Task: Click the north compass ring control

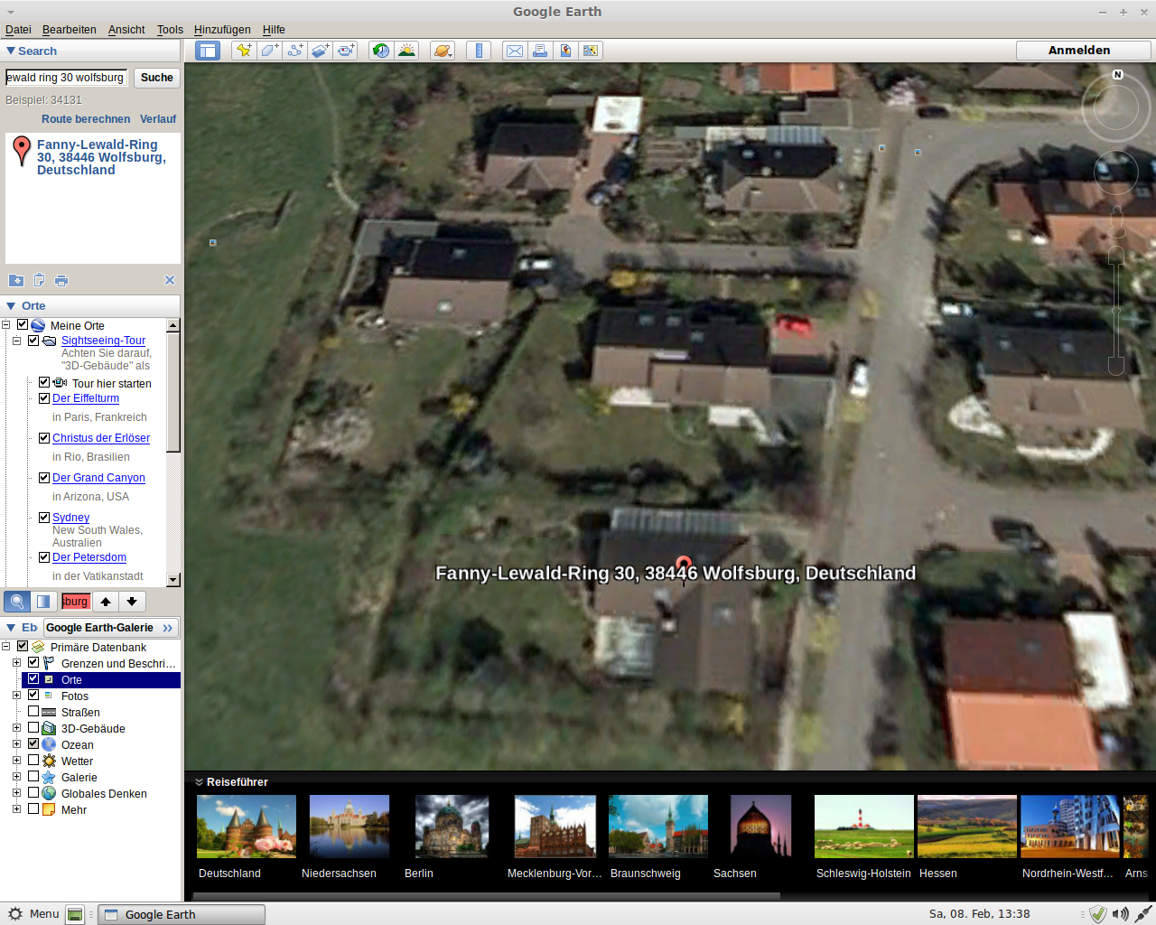Action: point(1116,107)
